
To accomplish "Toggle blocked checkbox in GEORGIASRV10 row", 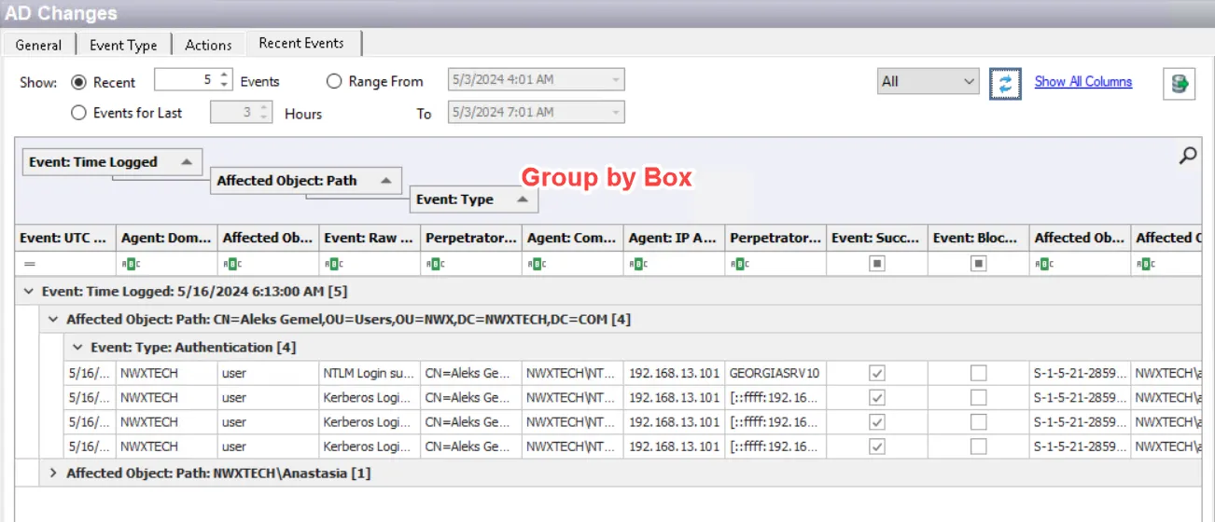I will click(978, 373).
